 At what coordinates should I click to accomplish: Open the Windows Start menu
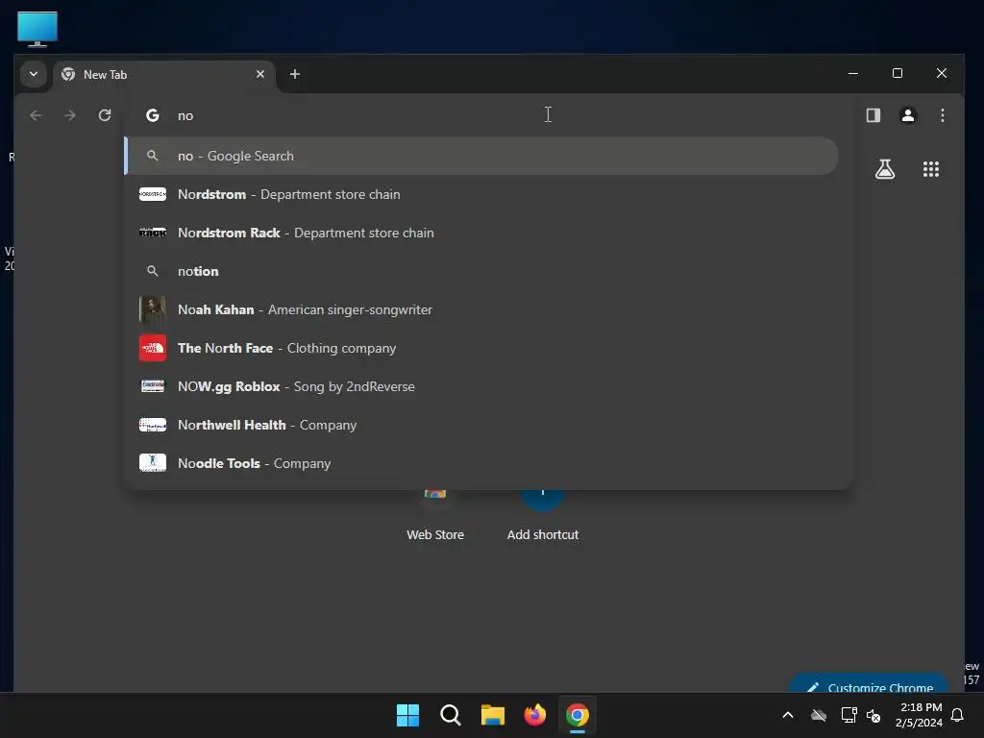tap(407, 715)
